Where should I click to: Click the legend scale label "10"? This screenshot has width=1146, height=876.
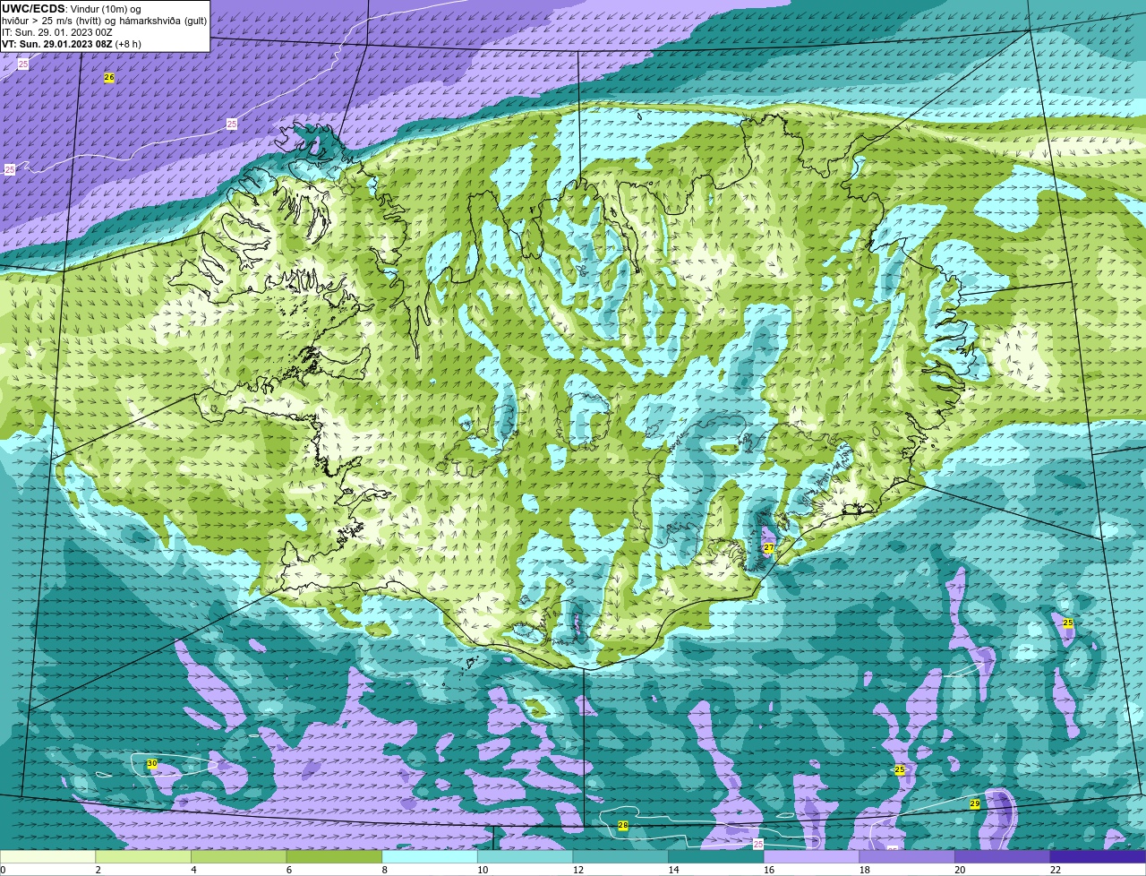(x=483, y=870)
